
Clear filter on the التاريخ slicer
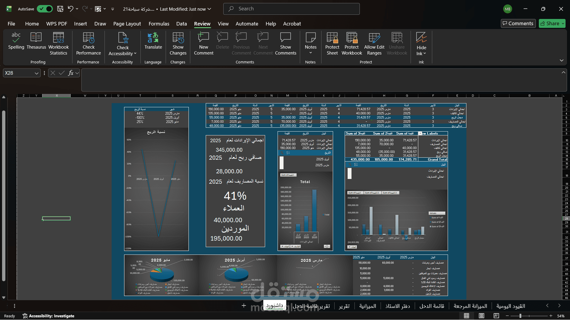pyautogui.click(x=282, y=153)
